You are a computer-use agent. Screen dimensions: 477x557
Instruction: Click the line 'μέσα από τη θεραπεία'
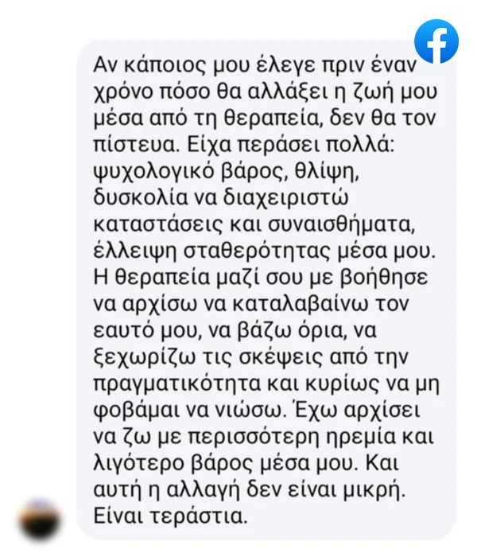point(207,118)
